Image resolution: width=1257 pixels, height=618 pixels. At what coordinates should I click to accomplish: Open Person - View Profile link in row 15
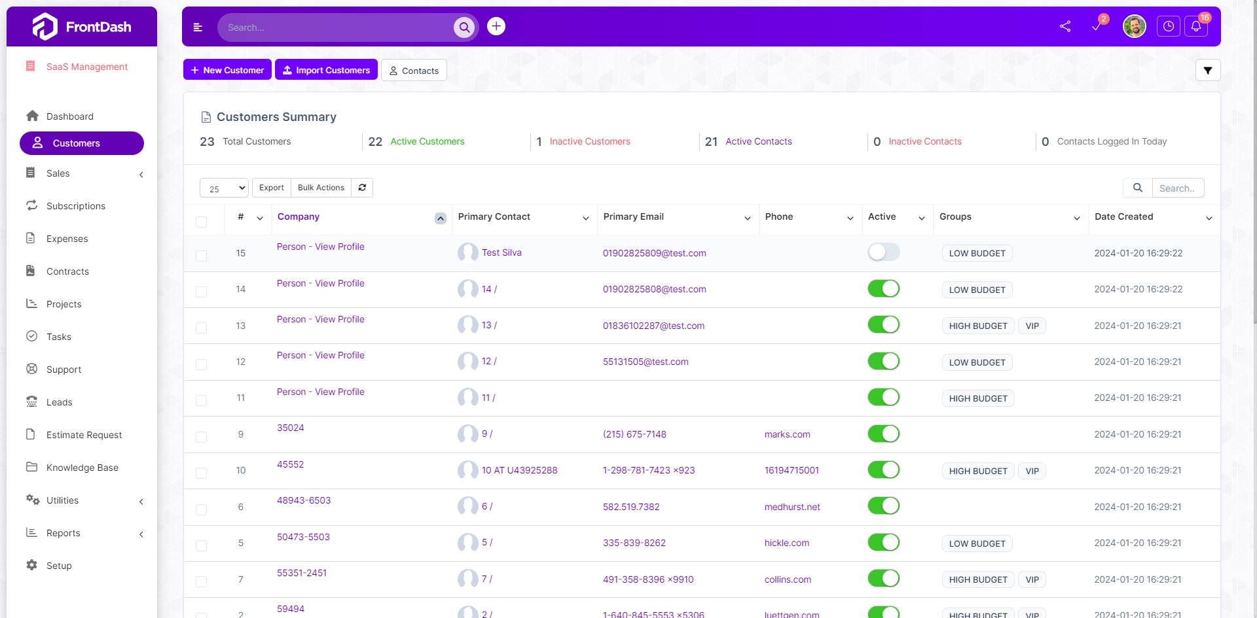(x=320, y=247)
